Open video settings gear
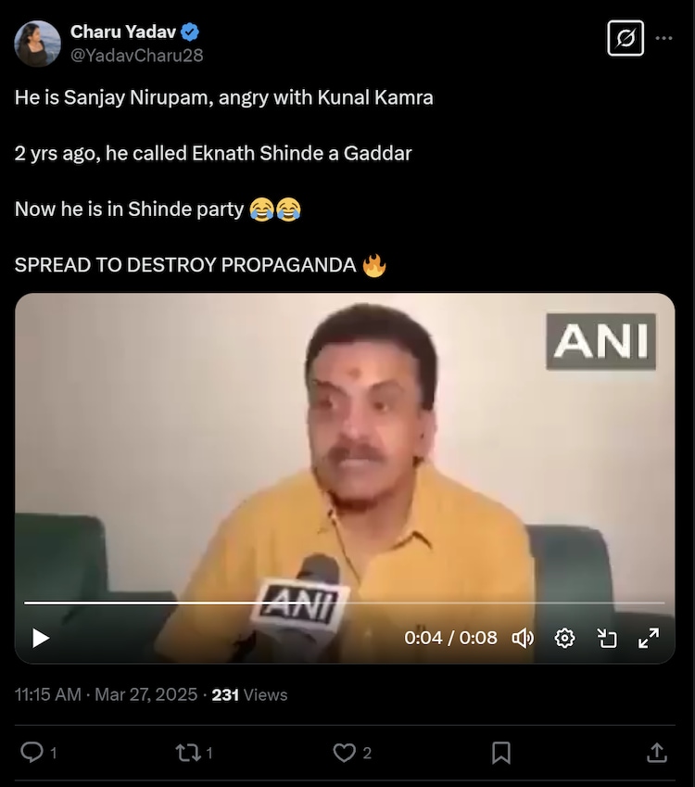The image size is (695, 787). (x=564, y=638)
